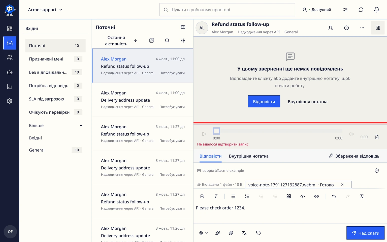Viewport: 387px width, 242px height.
Task: Add a tag with the label icon
Action: pos(258,233)
